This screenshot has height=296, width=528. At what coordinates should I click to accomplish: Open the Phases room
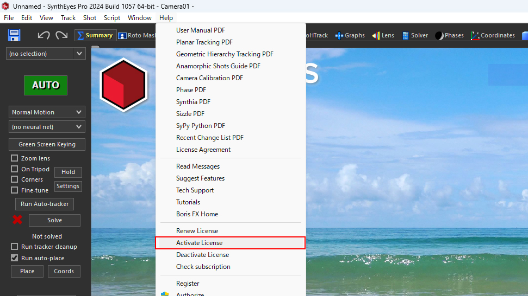tap(449, 35)
